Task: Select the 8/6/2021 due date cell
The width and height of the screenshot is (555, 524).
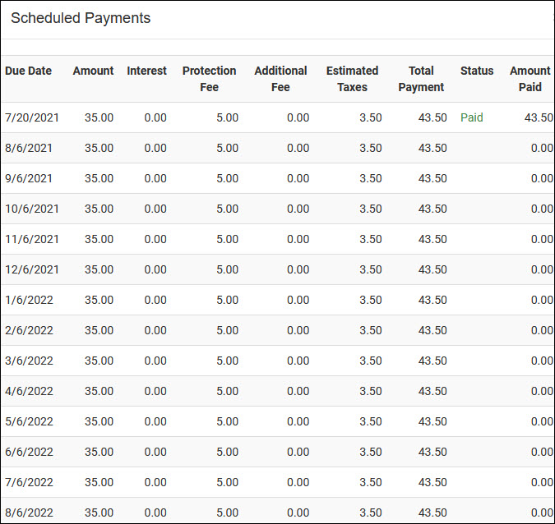Action: 29,148
